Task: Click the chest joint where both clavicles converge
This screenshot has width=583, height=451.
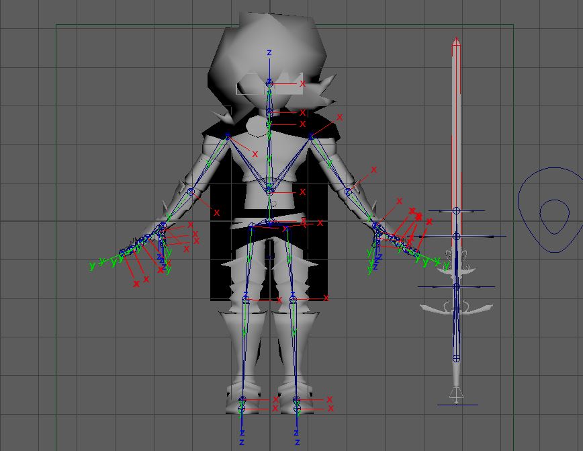Action: pos(269,189)
